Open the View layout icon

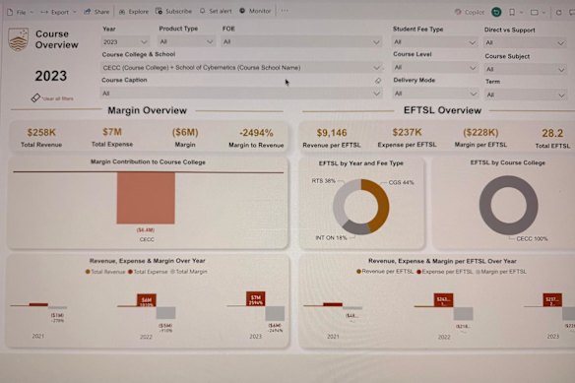(x=535, y=13)
